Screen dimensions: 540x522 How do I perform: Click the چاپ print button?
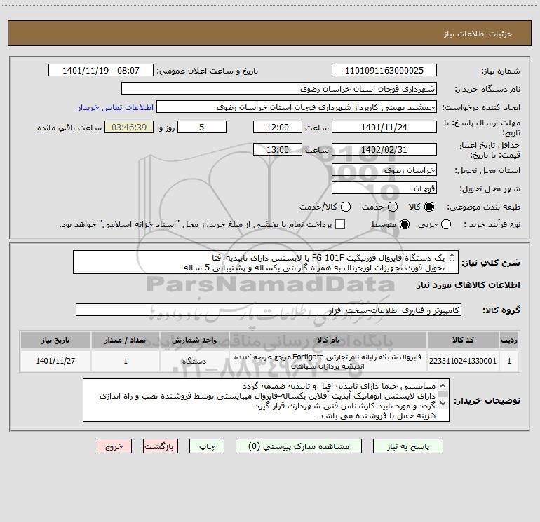coord(207,446)
